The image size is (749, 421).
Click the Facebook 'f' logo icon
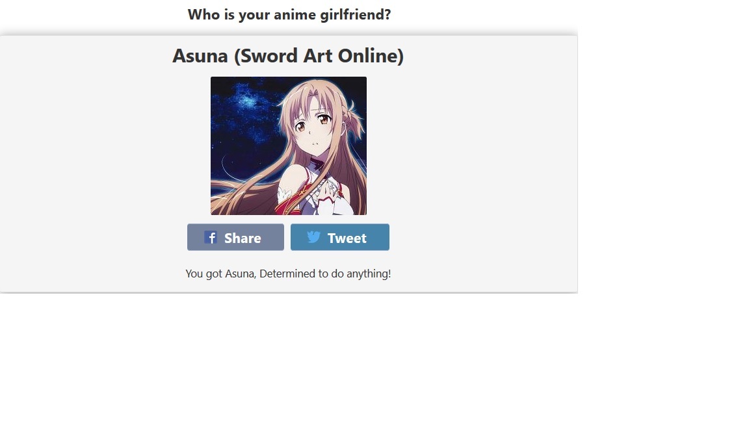211,237
